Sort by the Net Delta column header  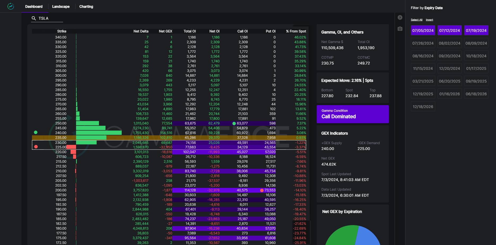(141, 31)
